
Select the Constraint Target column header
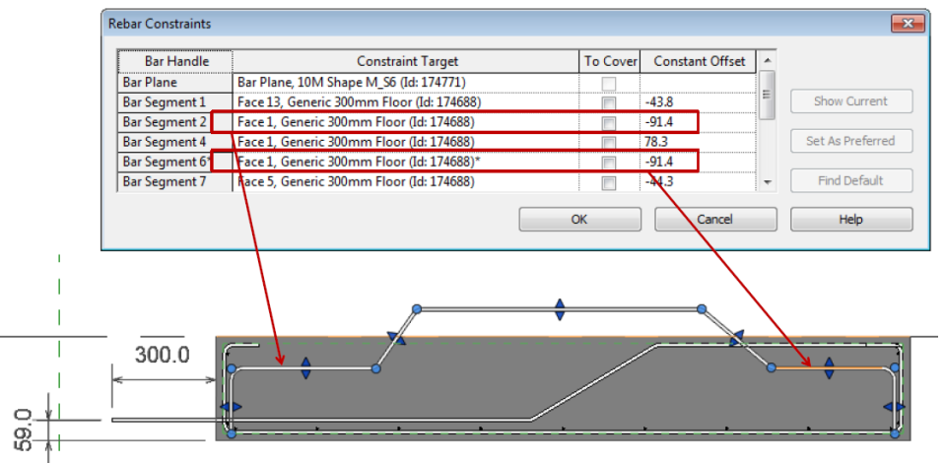coord(406,61)
